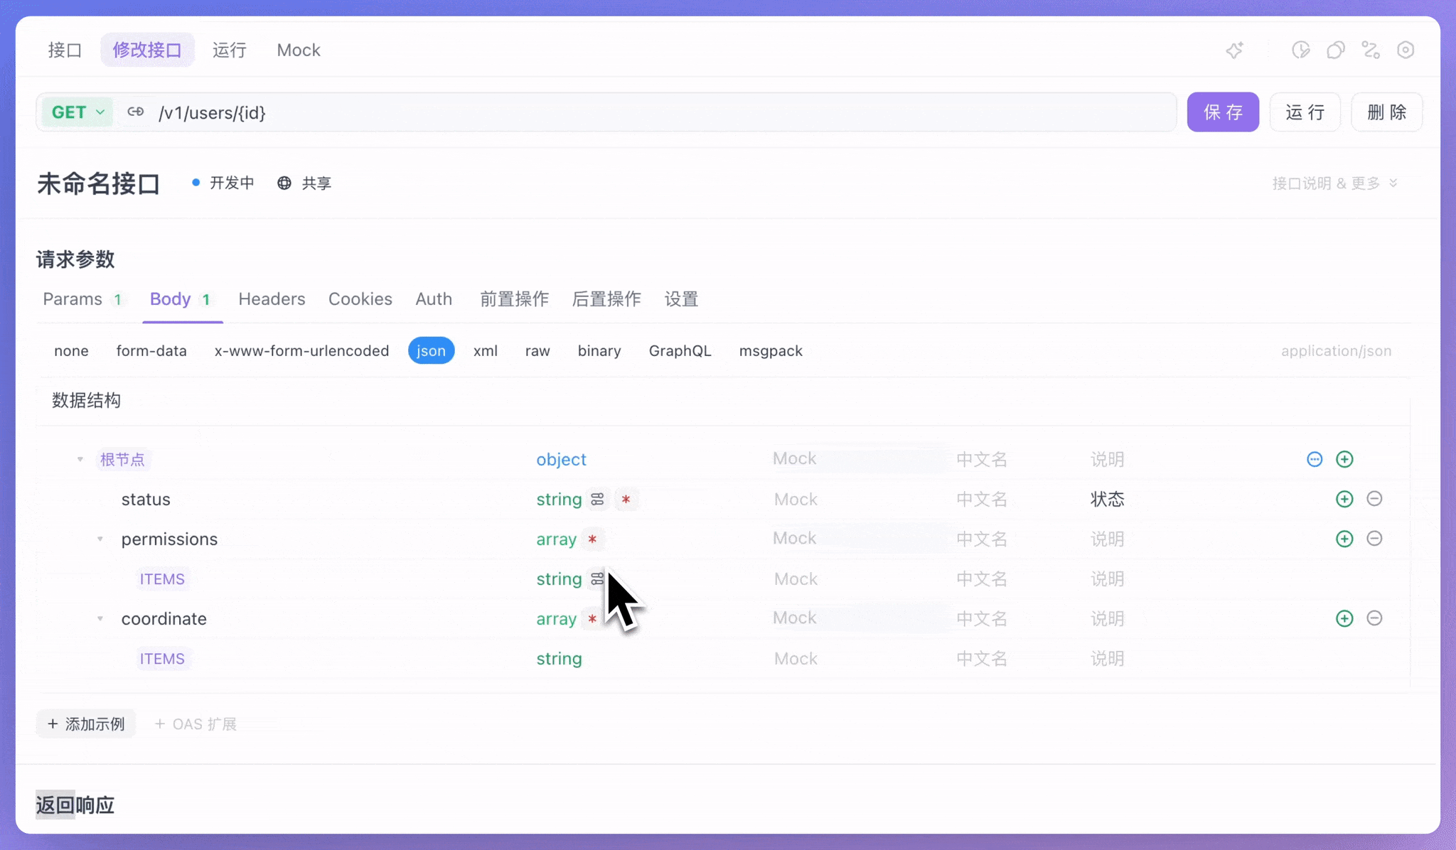
Task: Open the GET method dropdown
Action: click(x=77, y=112)
